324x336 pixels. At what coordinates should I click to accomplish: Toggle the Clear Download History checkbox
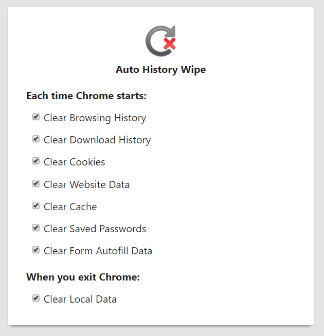tap(36, 139)
